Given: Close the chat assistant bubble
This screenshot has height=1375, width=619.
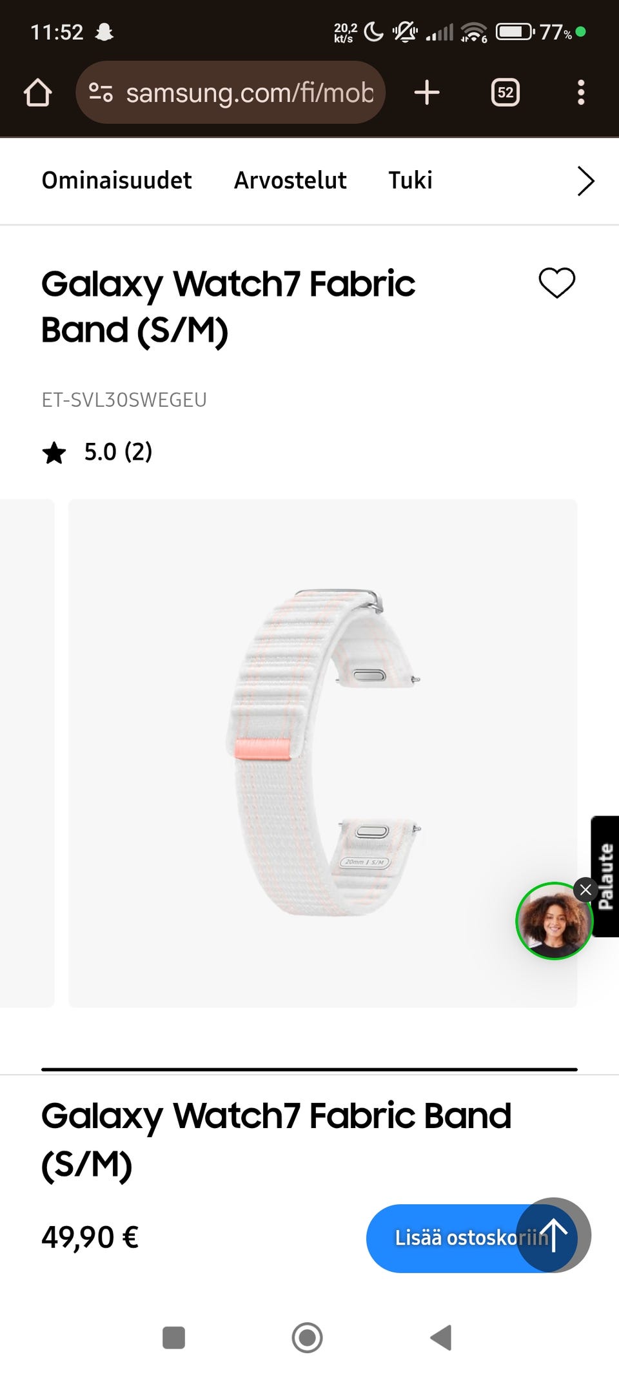Looking at the screenshot, I should [585, 890].
